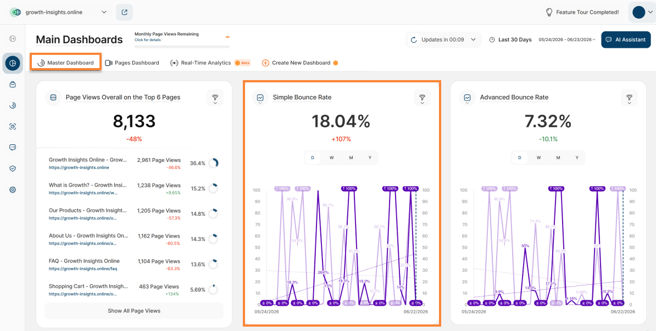The width and height of the screenshot is (656, 331).
Task: Click filter icon on Page Views card
Action: point(215,98)
